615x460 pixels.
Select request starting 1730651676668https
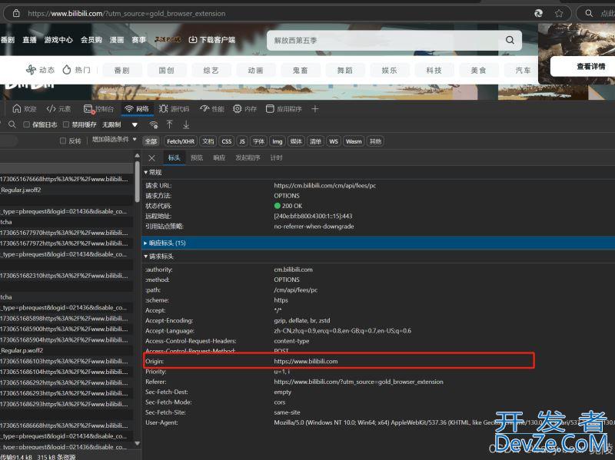pos(66,179)
